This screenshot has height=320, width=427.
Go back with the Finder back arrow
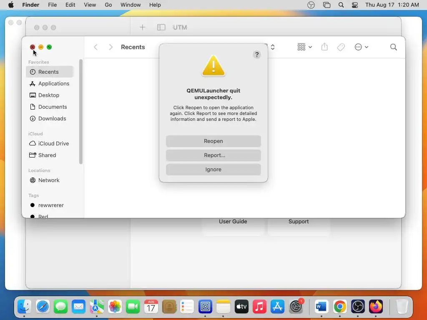coord(95,47)
